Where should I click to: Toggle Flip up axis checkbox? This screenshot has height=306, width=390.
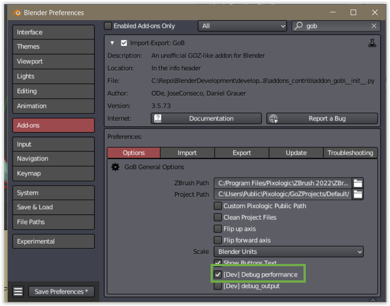[x=217, y=229]
